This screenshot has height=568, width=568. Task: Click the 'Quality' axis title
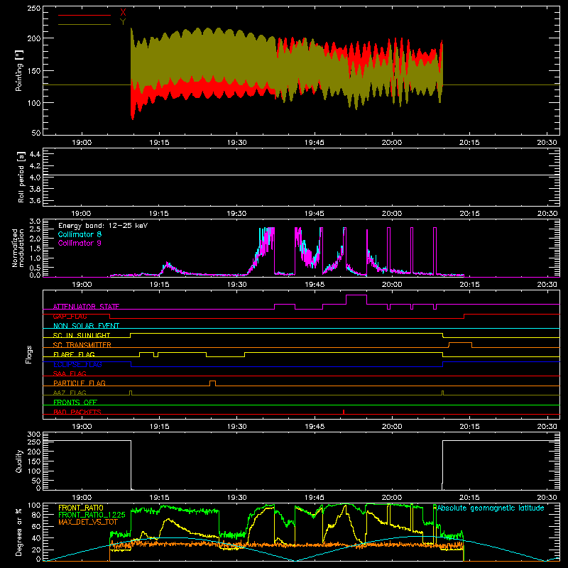click(19, 461)
